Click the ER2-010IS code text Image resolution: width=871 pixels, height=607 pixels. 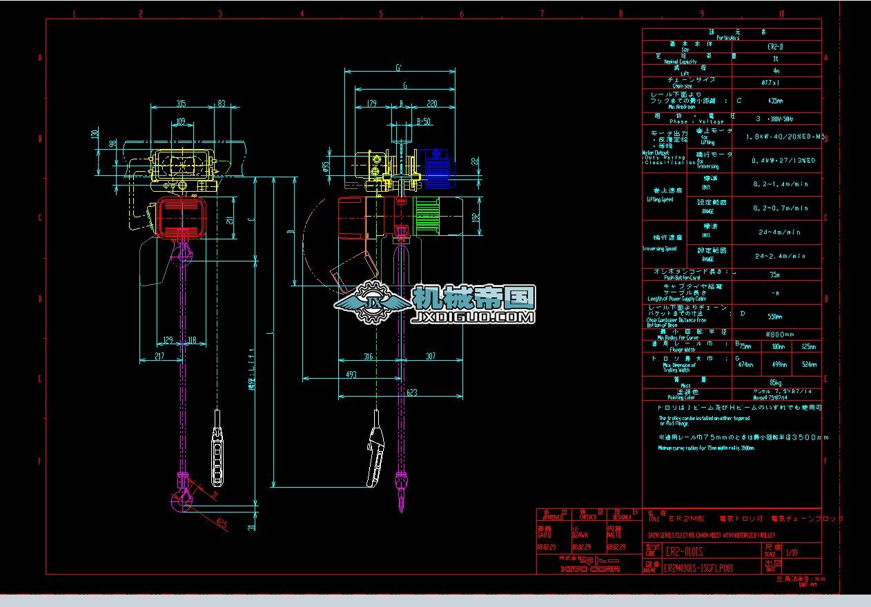pyautogui.click(x=685, y=552)
